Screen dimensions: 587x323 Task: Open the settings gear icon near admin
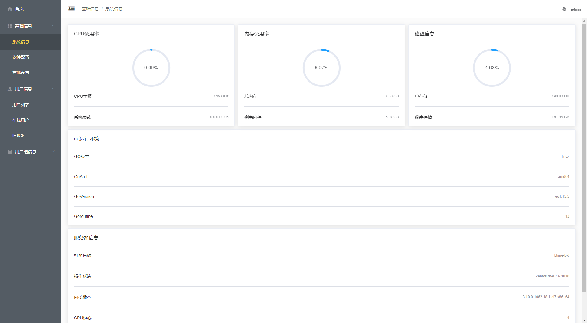pyautogui.click(x=564, y=9)
